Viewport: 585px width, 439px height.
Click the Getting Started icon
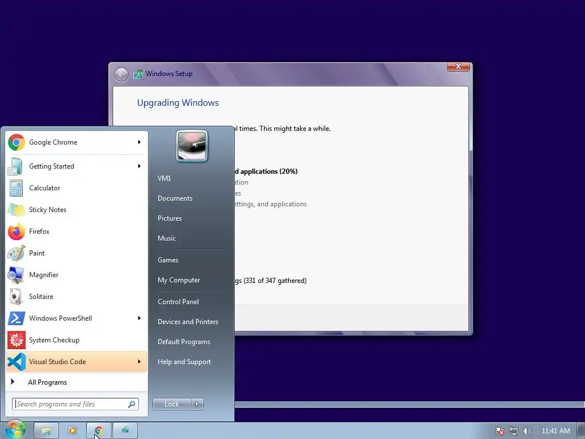click(15, 166)
